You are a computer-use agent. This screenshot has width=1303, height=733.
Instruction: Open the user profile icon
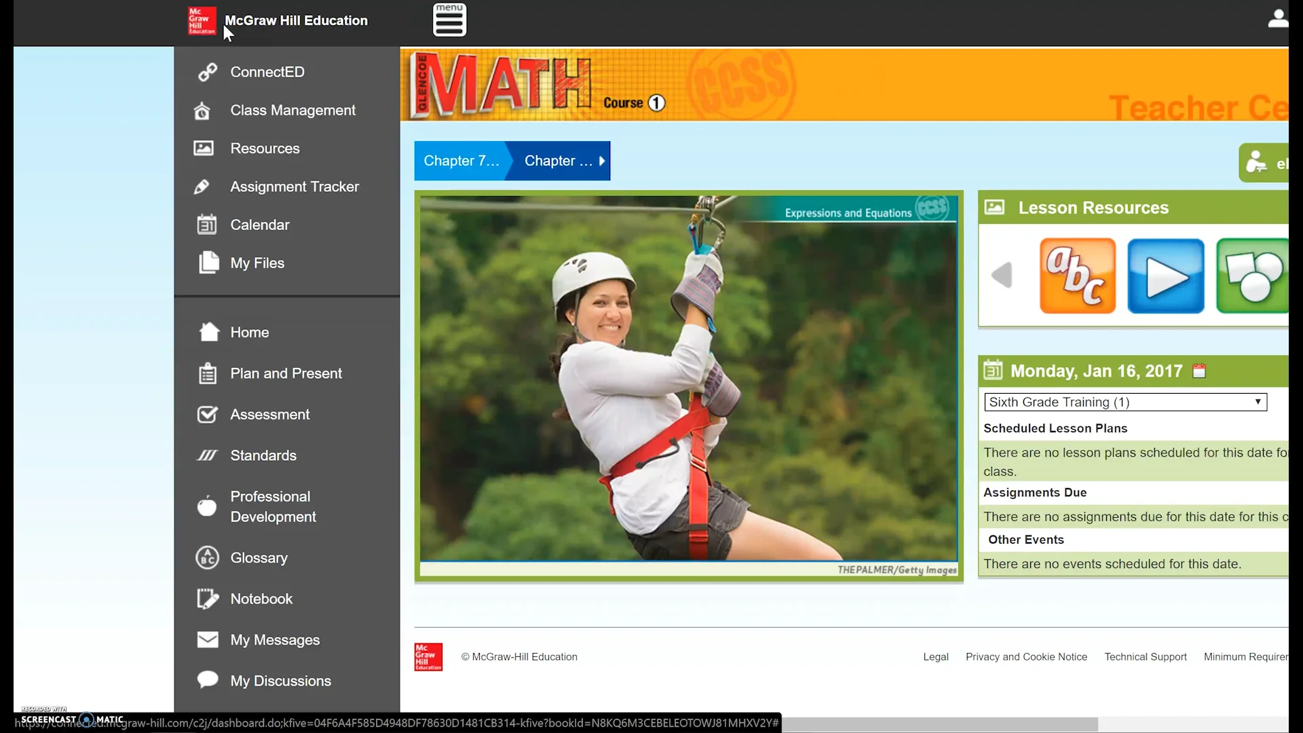pyautogui.click(x=1278, y=18)
